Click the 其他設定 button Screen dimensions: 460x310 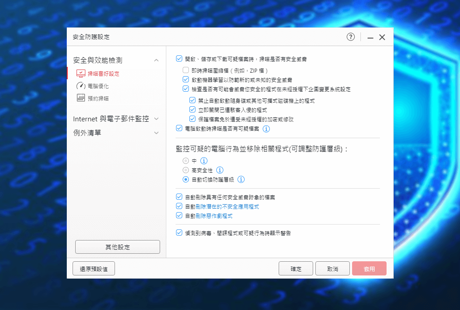(x=118, y=247)
